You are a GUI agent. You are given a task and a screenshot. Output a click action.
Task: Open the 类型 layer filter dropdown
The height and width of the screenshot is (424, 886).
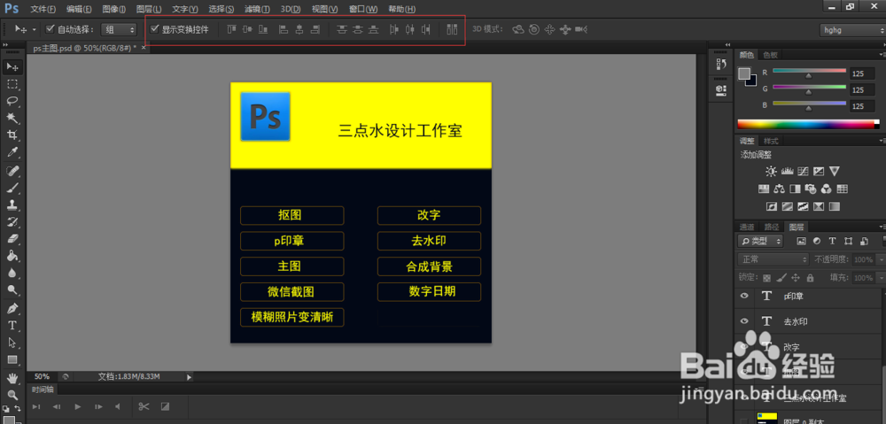(x=760, y=241)
